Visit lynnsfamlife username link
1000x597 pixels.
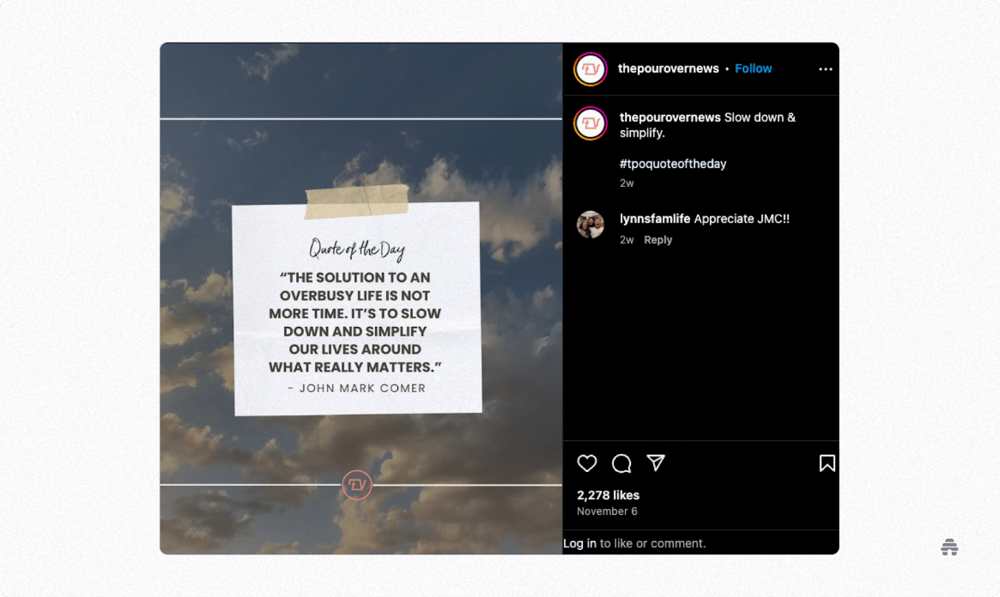(x=654, y=219)
